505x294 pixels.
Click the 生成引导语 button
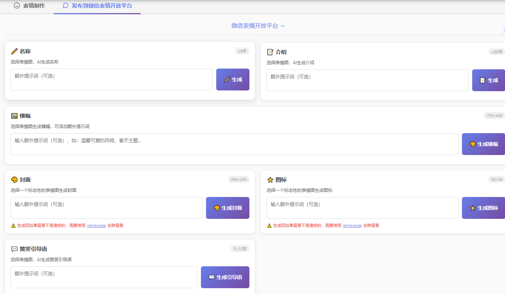pos(225,277)
